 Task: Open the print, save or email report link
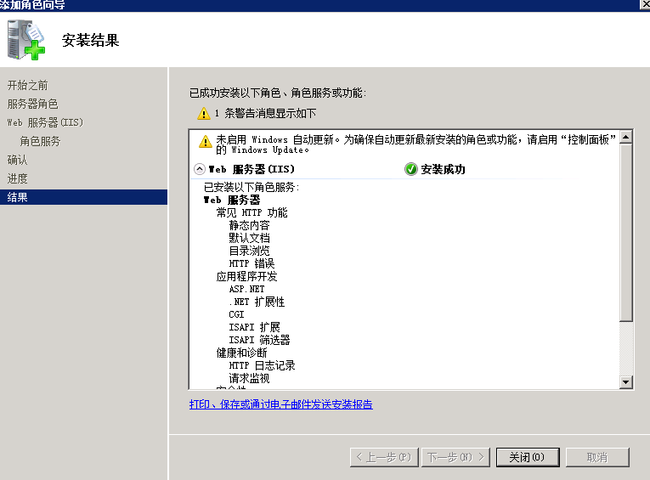pos(280,404)
